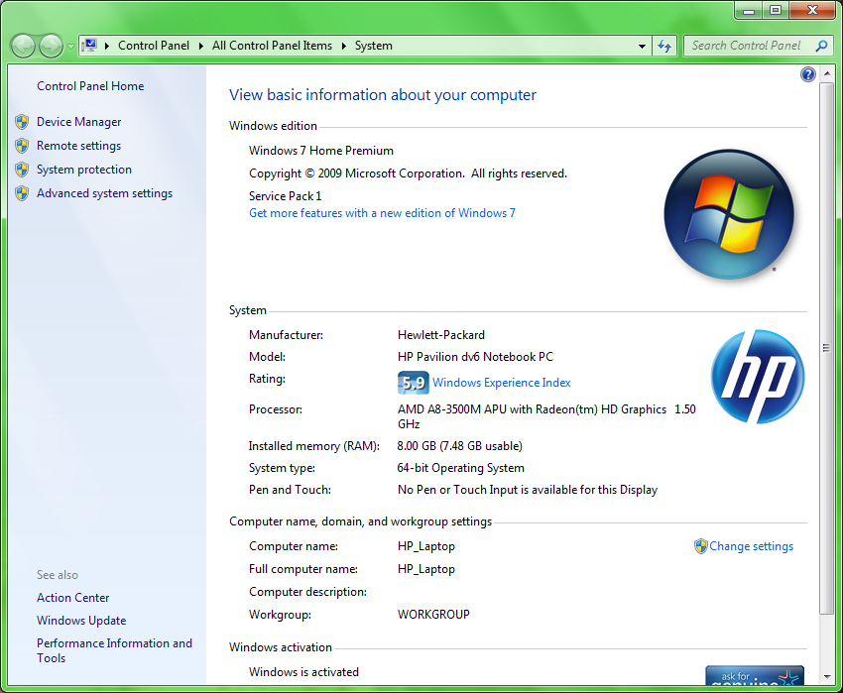Expand the address bar history dropdown
The height and width of the screenshot is (693, 843).
tap(643, 46)
